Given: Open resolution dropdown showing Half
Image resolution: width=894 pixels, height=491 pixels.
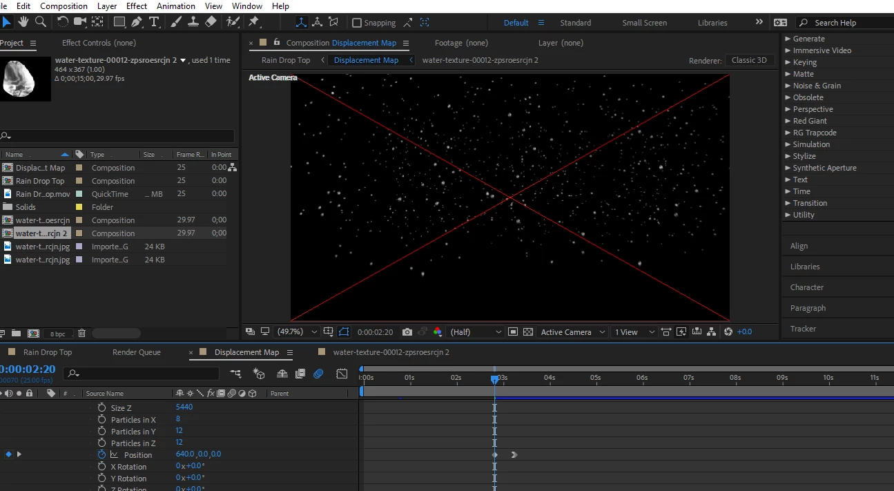Looking at the screenshot, I should coord(476,332).
